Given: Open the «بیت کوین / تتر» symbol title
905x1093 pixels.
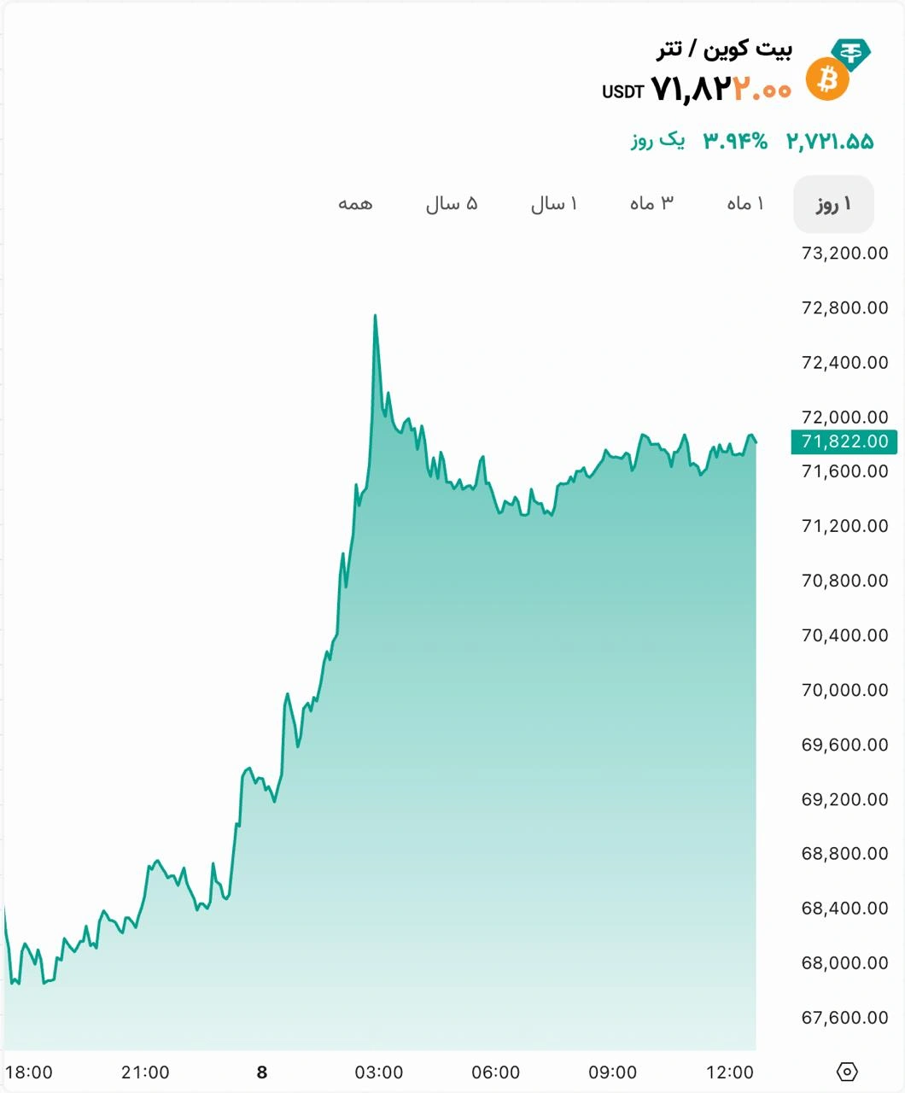Looking at the screenshot, I should tap(724, 49).
